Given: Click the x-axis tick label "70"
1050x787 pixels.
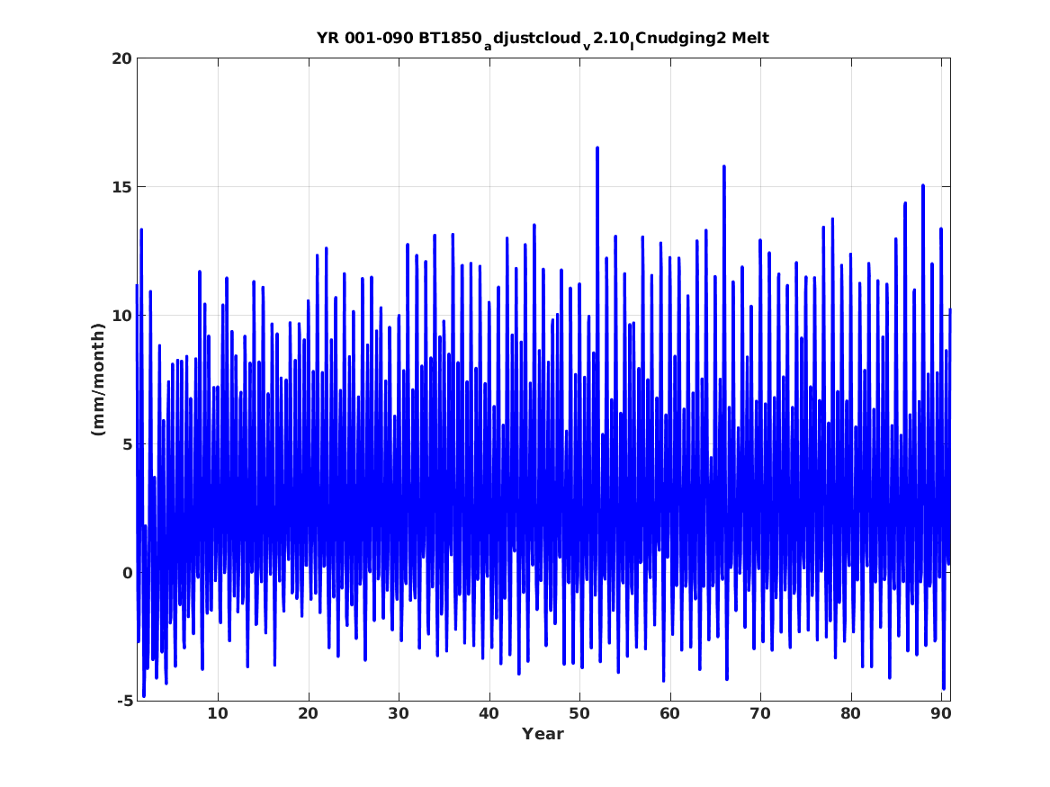Looking at the screenshot, I should 760,713.
